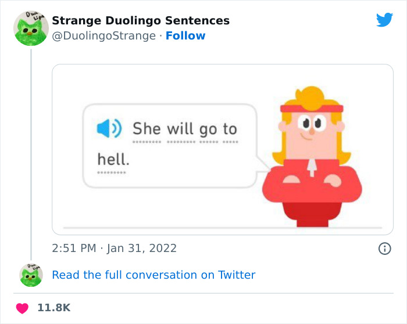Click the word 'She' in the sentence
This screenshot has width=407, height=324.
[x=147, y=128]
